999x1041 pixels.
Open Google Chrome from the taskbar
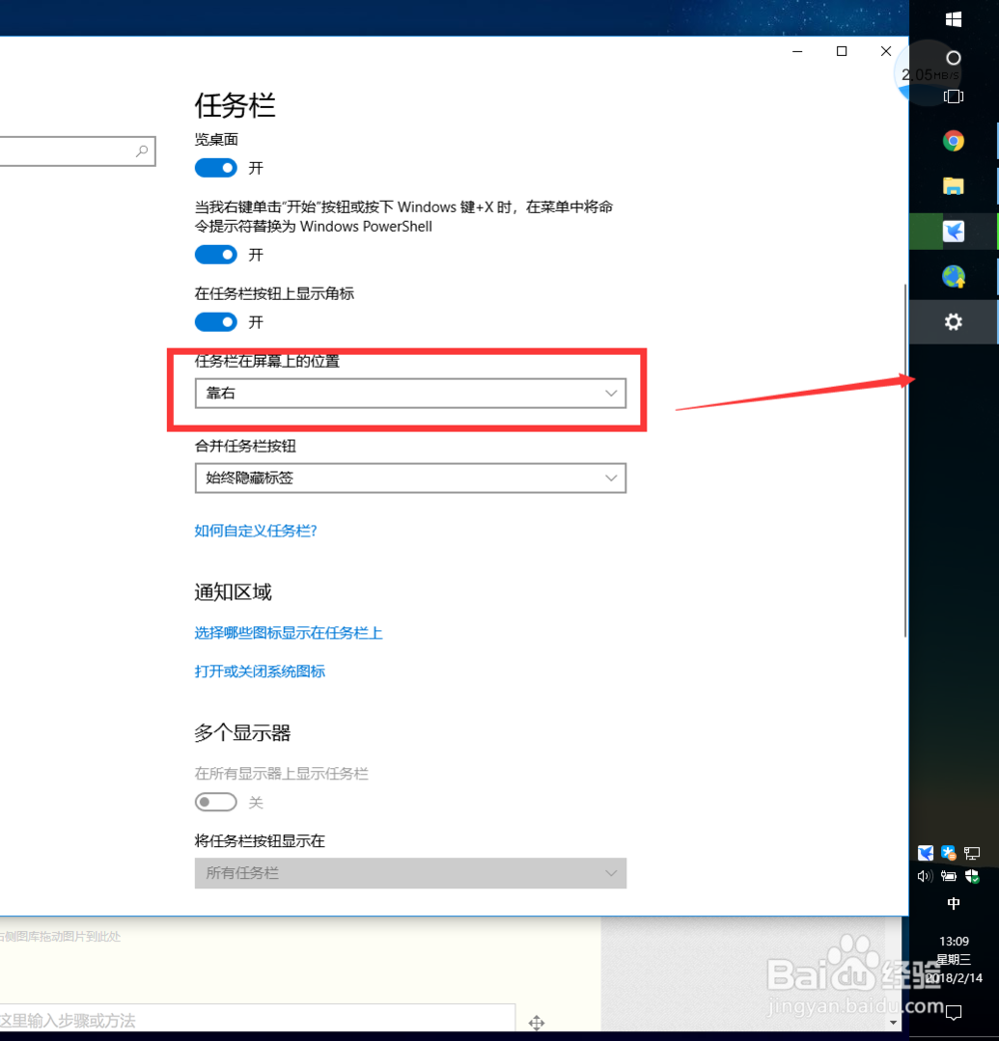pos(953,140)
